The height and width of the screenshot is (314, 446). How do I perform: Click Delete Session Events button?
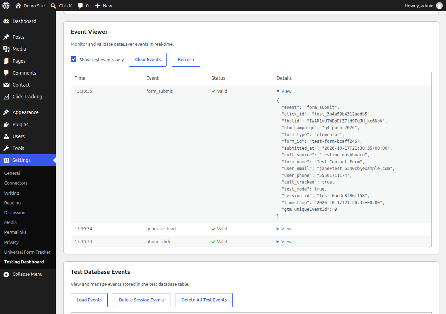click(141, 300)
